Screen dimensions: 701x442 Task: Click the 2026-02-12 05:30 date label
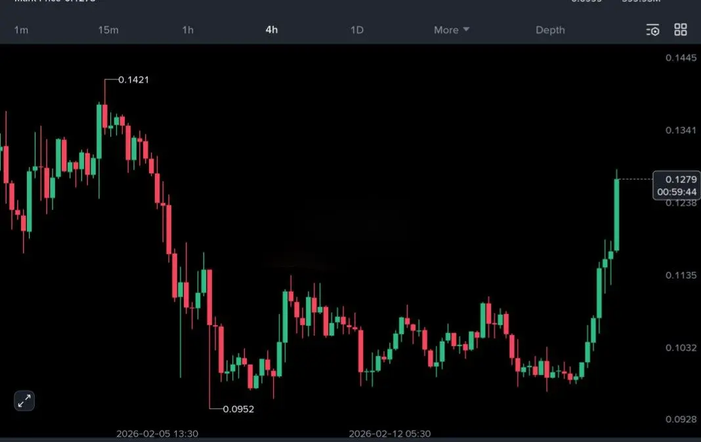[x=389, y=433]
